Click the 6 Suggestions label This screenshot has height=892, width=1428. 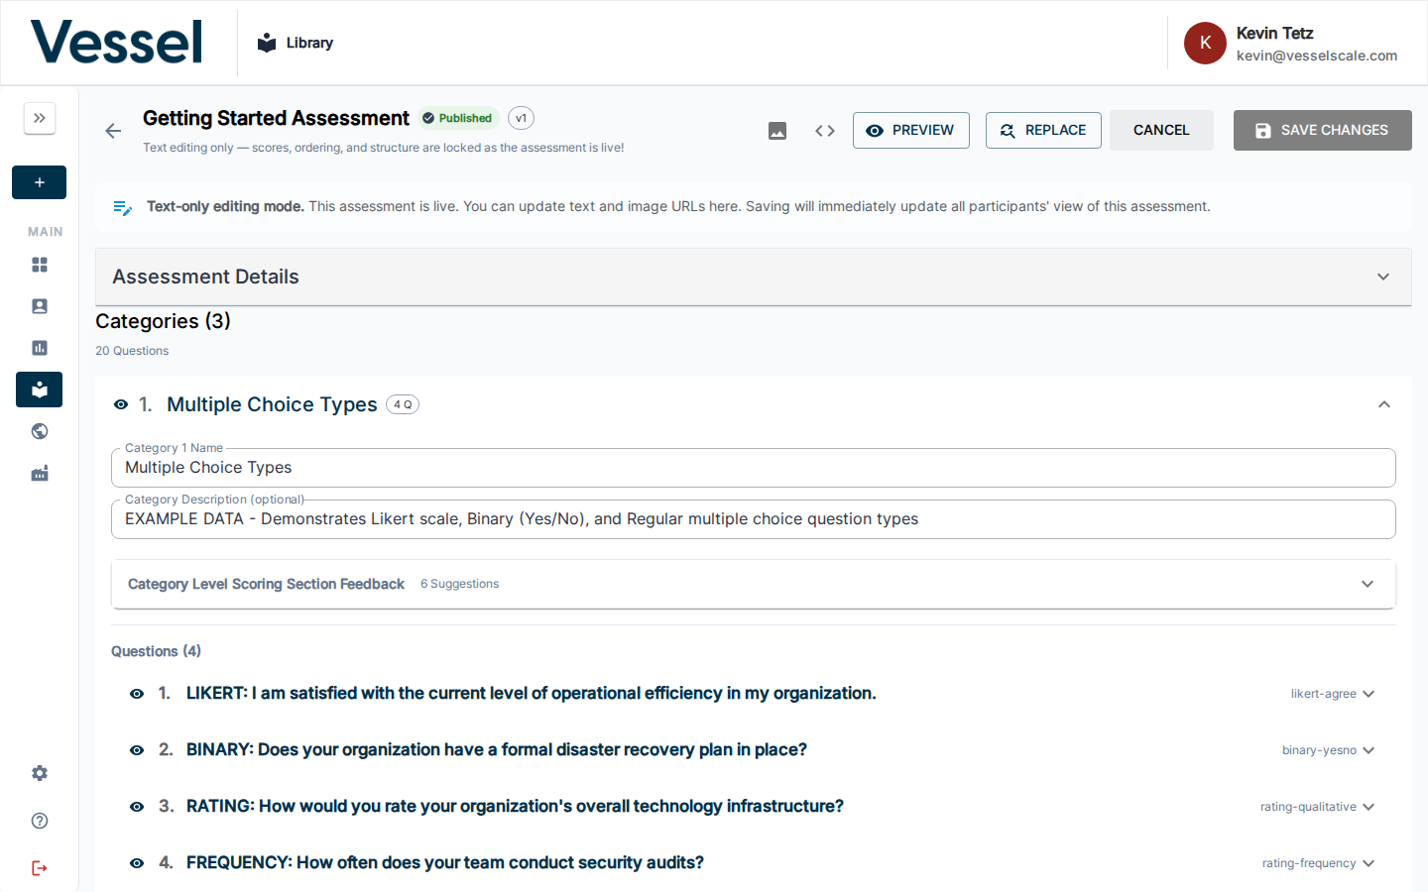[x=459, y=584]
